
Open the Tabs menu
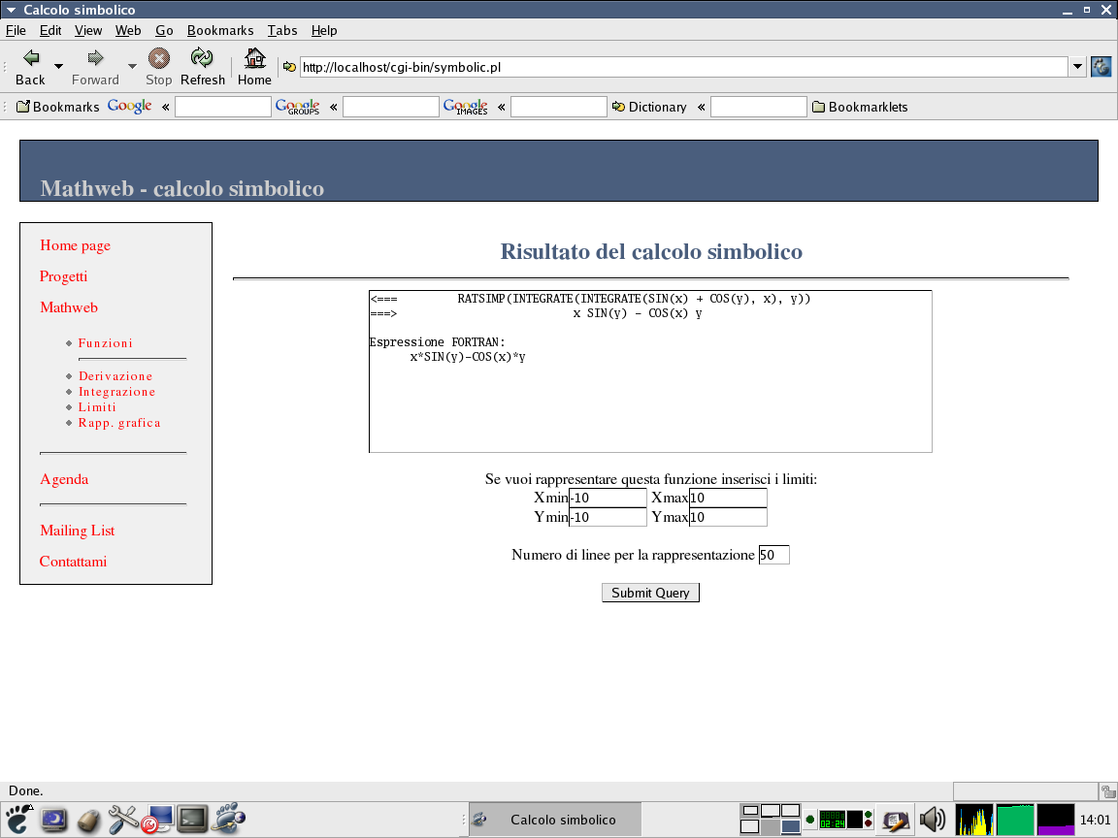click(x=282, y=30)
